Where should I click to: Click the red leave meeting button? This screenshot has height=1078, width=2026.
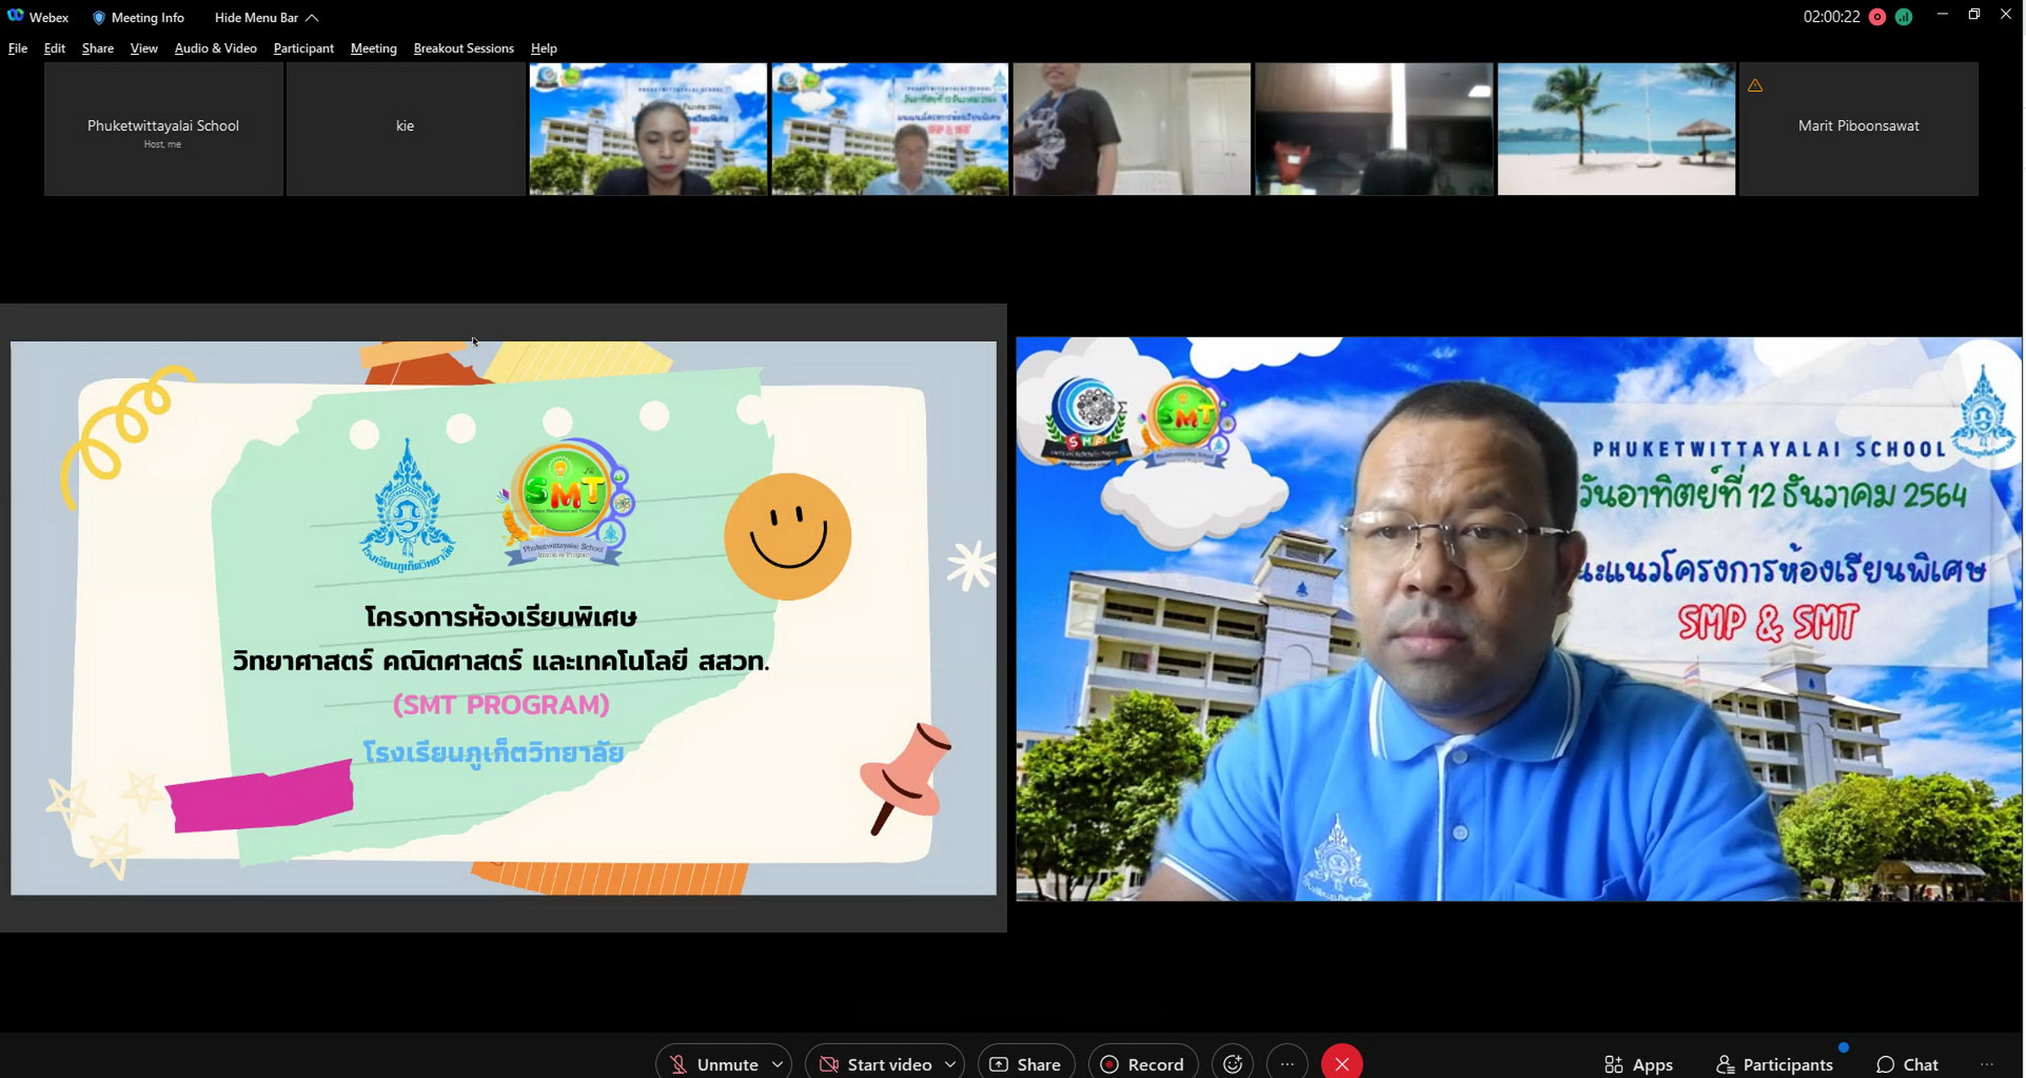pyautogui.click(x=1342, y=1064)
